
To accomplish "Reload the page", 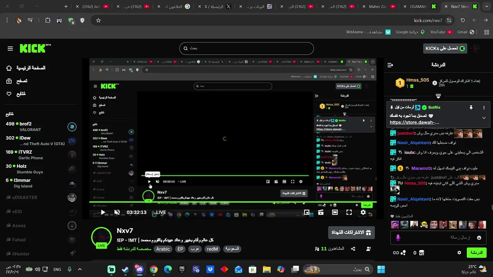I will pyautogui.click(x=463, y=20).
